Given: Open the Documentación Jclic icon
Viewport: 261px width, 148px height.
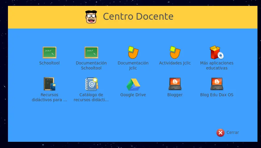Looking at the screenshot, I should pos(133,52).
